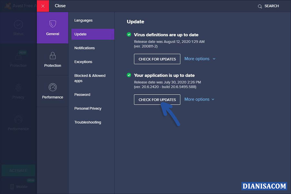Click CHECK FOR UPDATES for the application

click(x=157, y=99)
